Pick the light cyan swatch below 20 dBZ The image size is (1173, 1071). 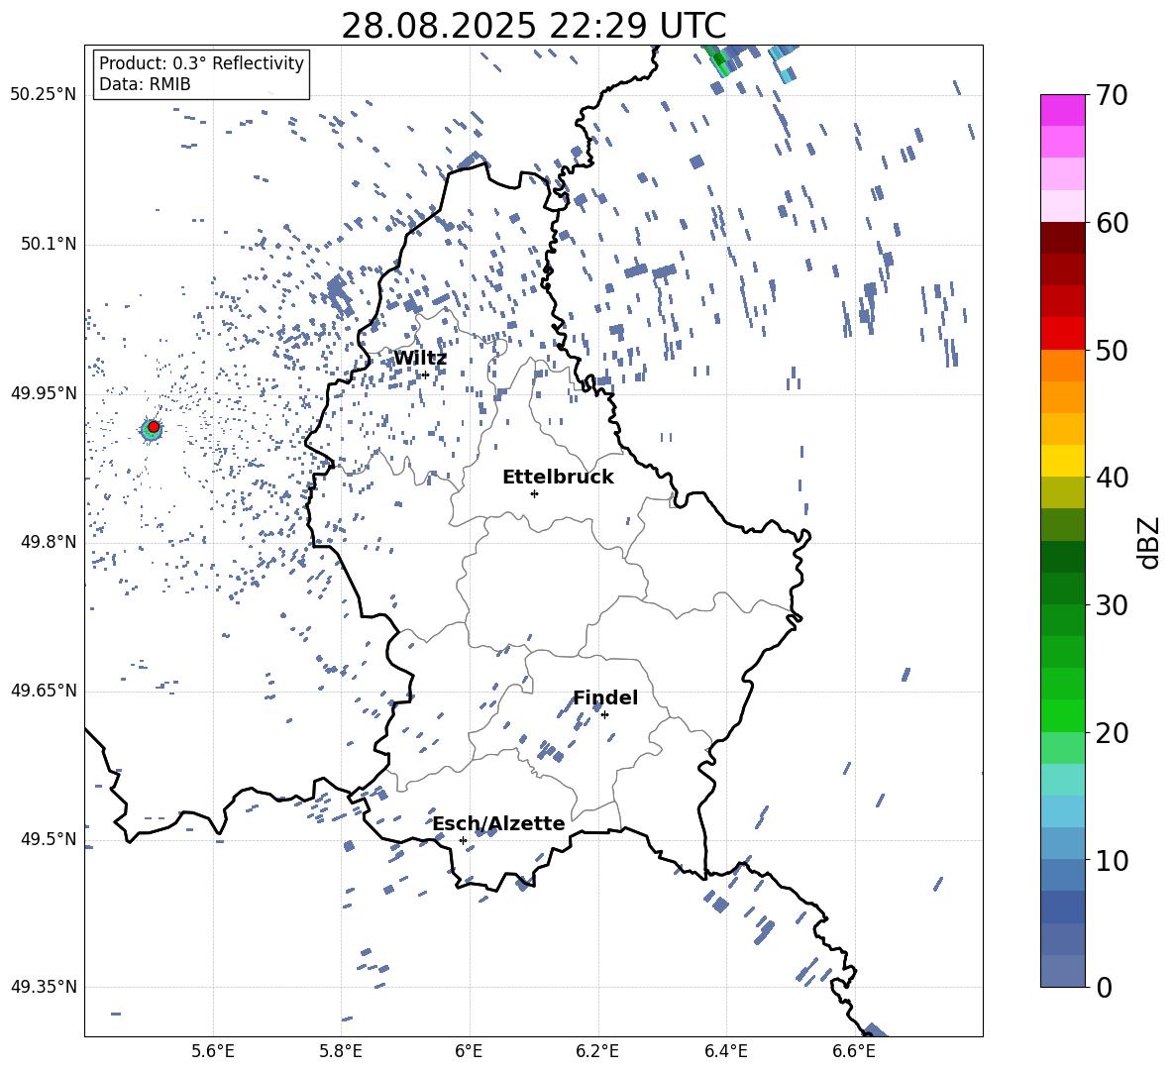1062,780
